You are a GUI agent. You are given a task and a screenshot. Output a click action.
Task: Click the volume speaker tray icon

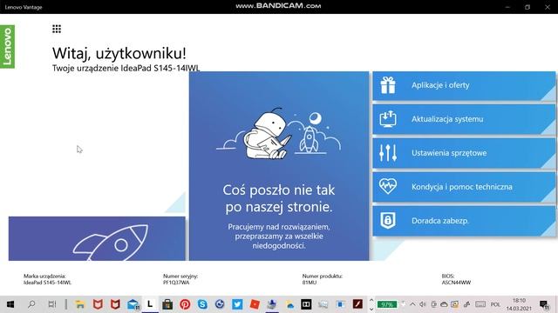pyautogui.click(x=423, y=304)
